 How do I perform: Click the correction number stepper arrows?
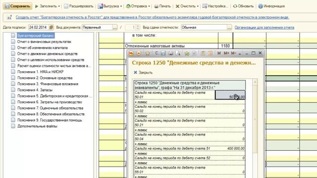click(138, 27)
